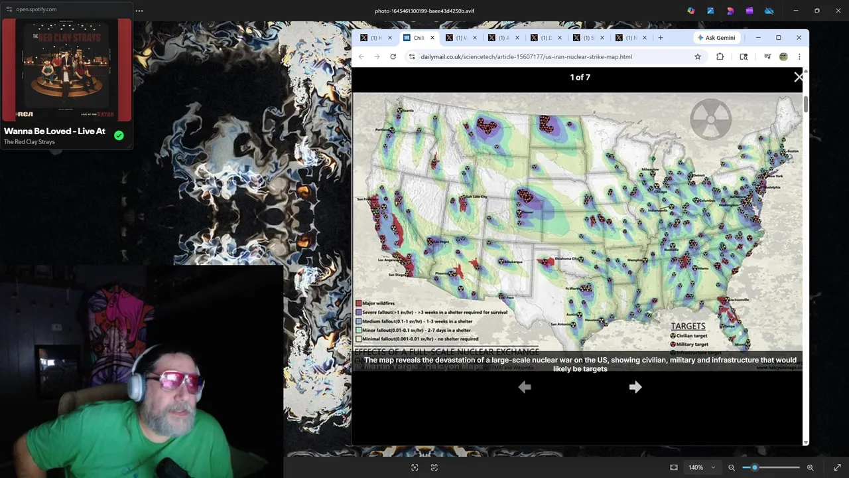This screenshot has height=478, width=849.
Task: Enter full screen with the Photos expand icon
Action: click(837, 467)
